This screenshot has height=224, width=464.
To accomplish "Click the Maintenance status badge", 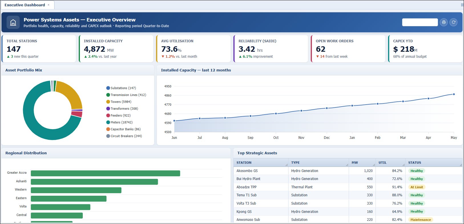I will click(421, 220).
